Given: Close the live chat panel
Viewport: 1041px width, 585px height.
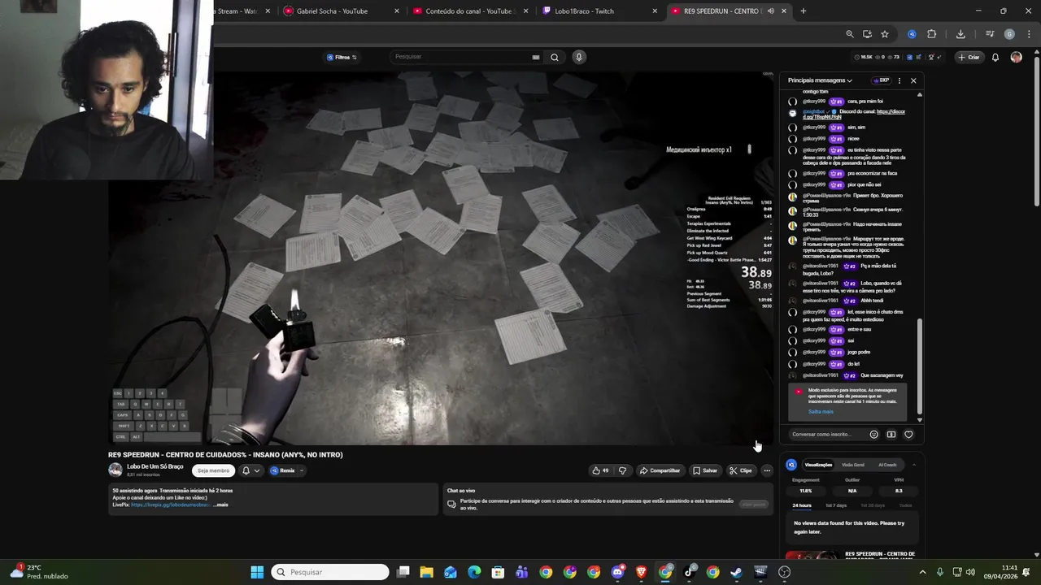Looking at the screenshot, I should tap(913, 80).
